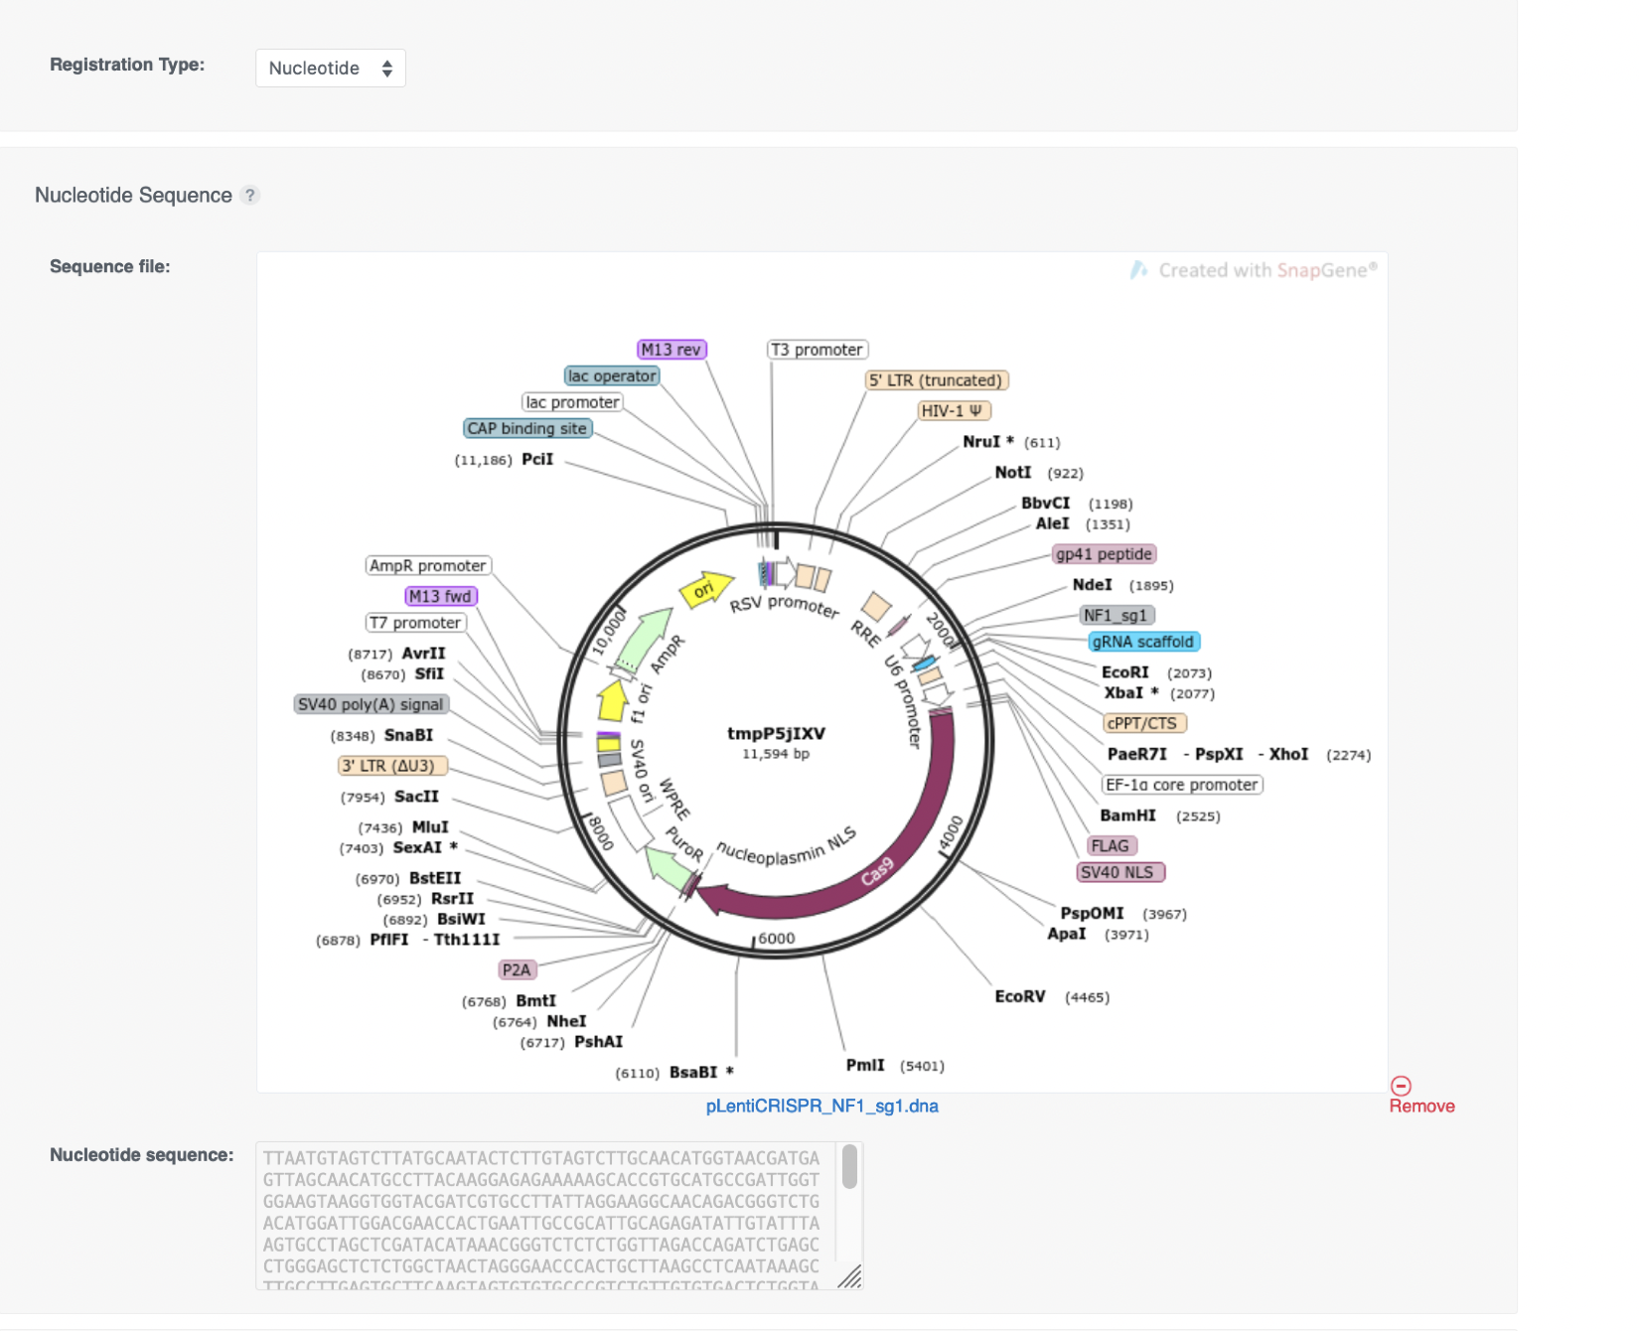
Task: Click the green PuroR arrow feature
Action: click(x=669, y=867)
